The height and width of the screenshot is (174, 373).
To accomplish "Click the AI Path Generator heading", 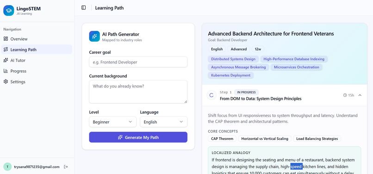I will point(121,34).
